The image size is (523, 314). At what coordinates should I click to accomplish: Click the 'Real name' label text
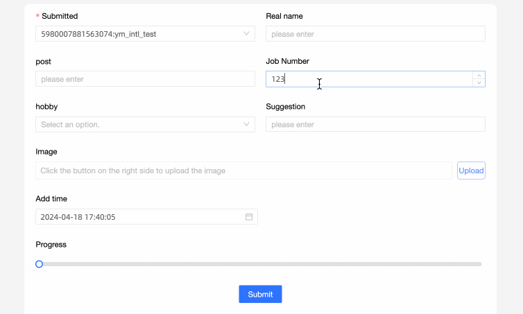pyautogui.click(x=284, y=16)
